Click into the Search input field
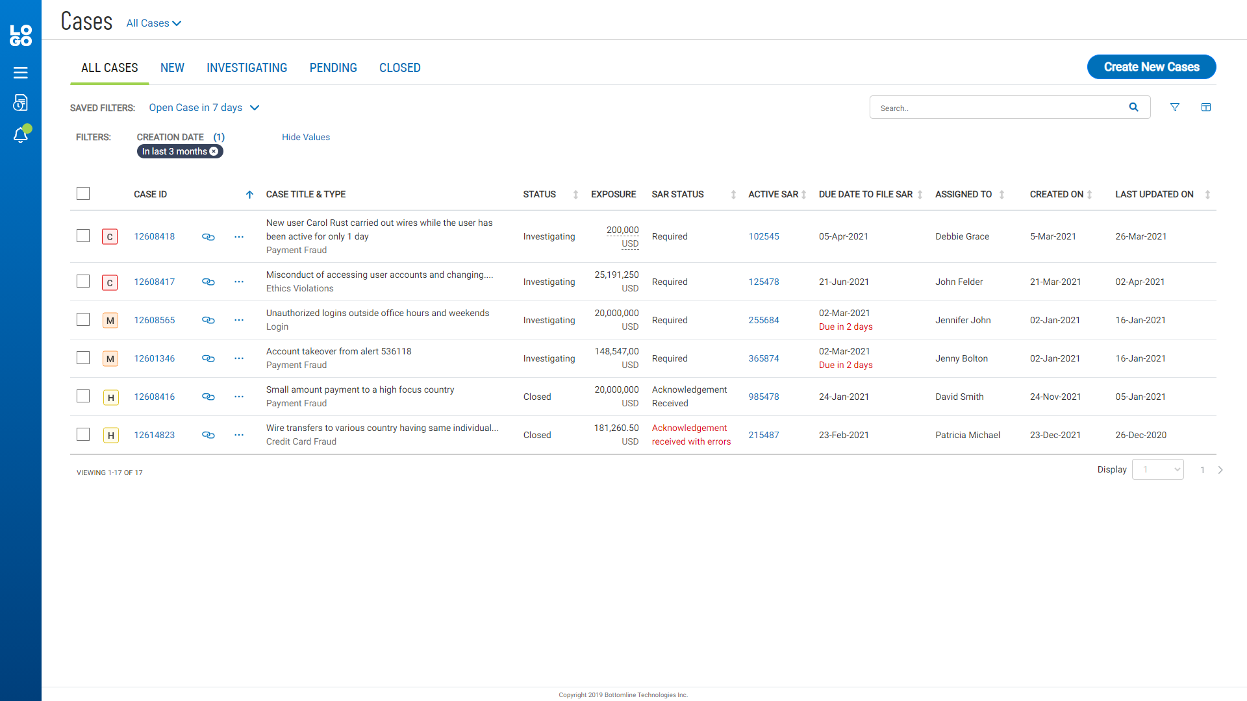Viewport: 1247px width, 701px height. [x=997, y=108]
